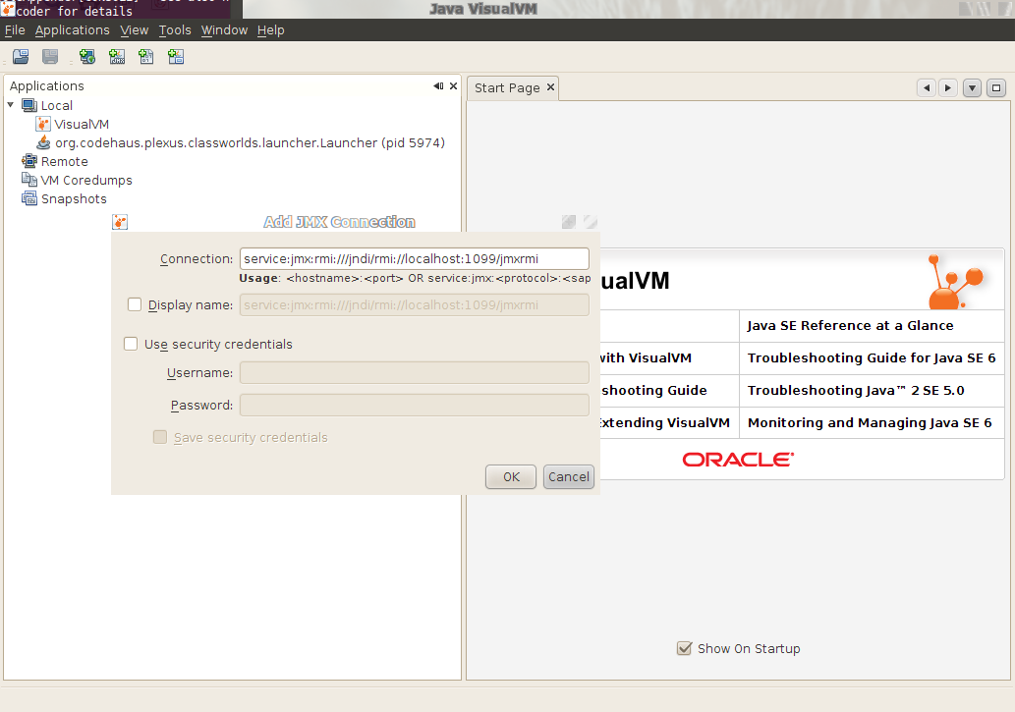Select the Snapshots tree item
This screenshot has width=1015, height=712.
[74, 198]
